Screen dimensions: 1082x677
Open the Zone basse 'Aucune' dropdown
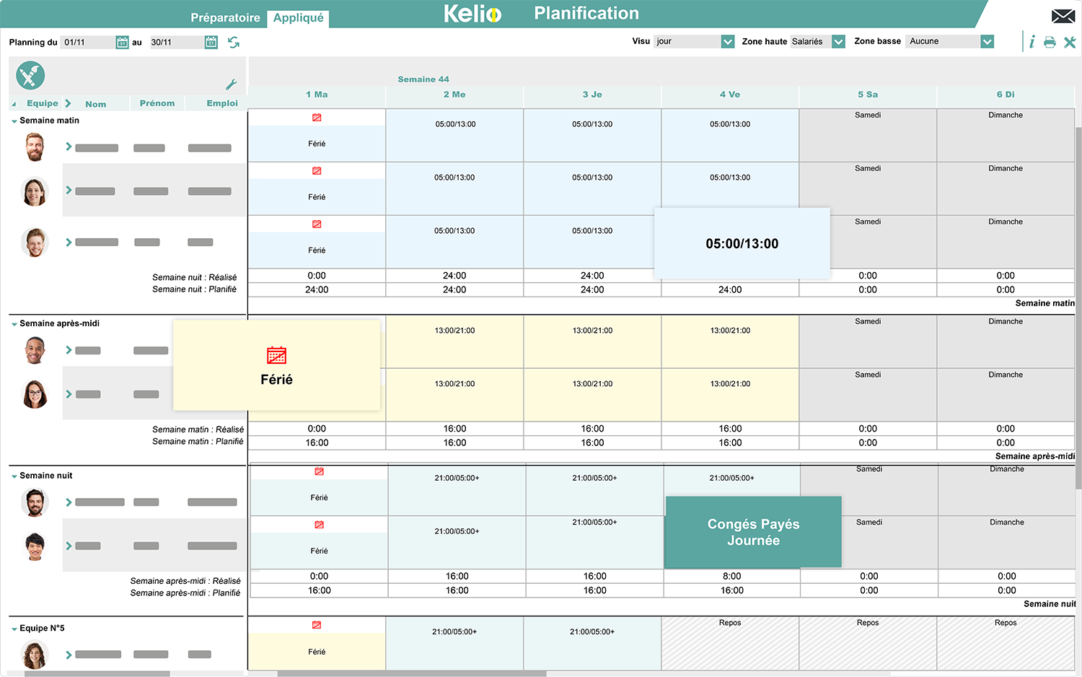click(x=986, y=41)
